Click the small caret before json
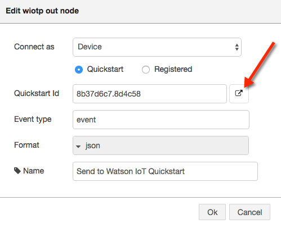281x228 pixels. (x=78, y=147)
